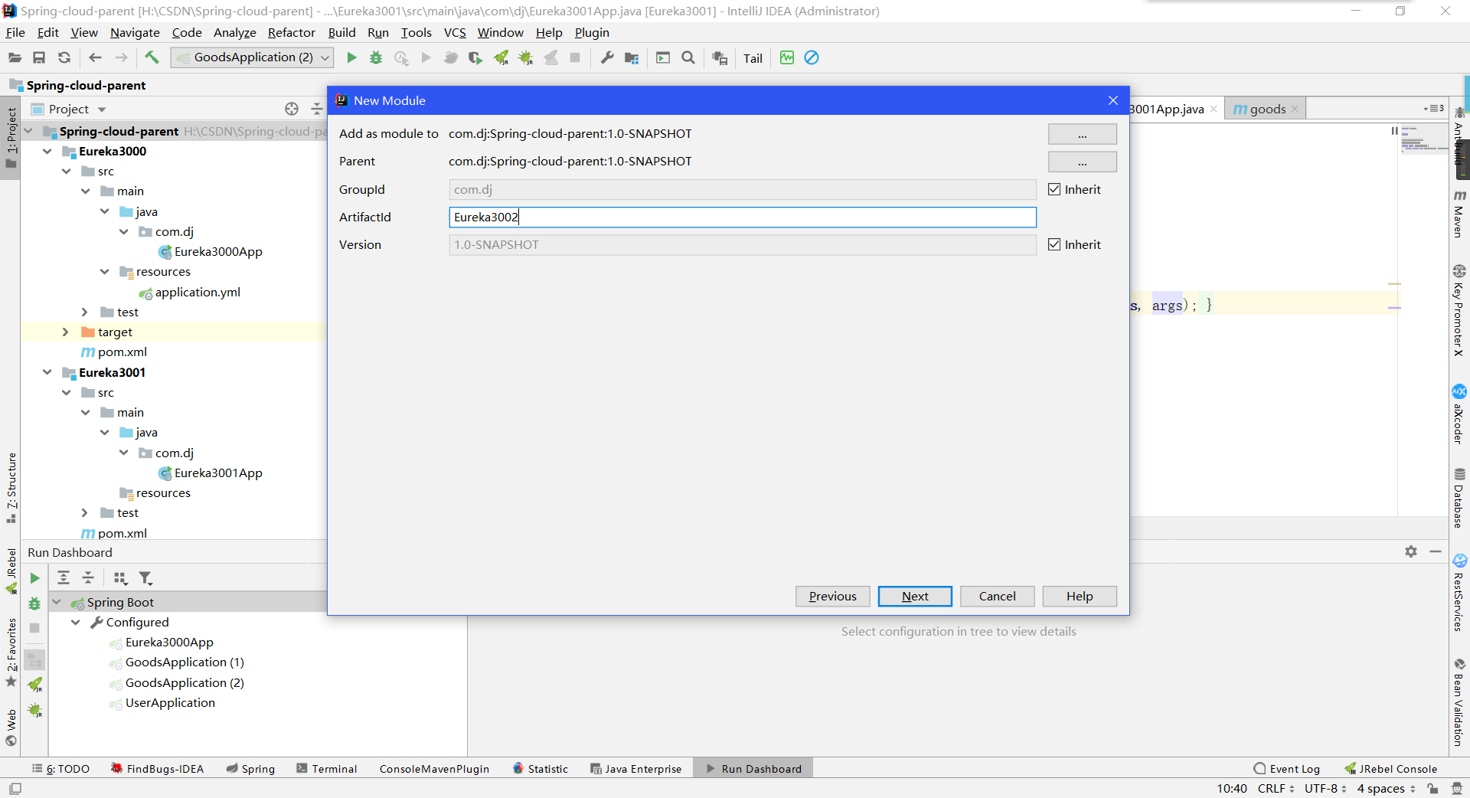Close the New Module dialog

coord(1113,100)
